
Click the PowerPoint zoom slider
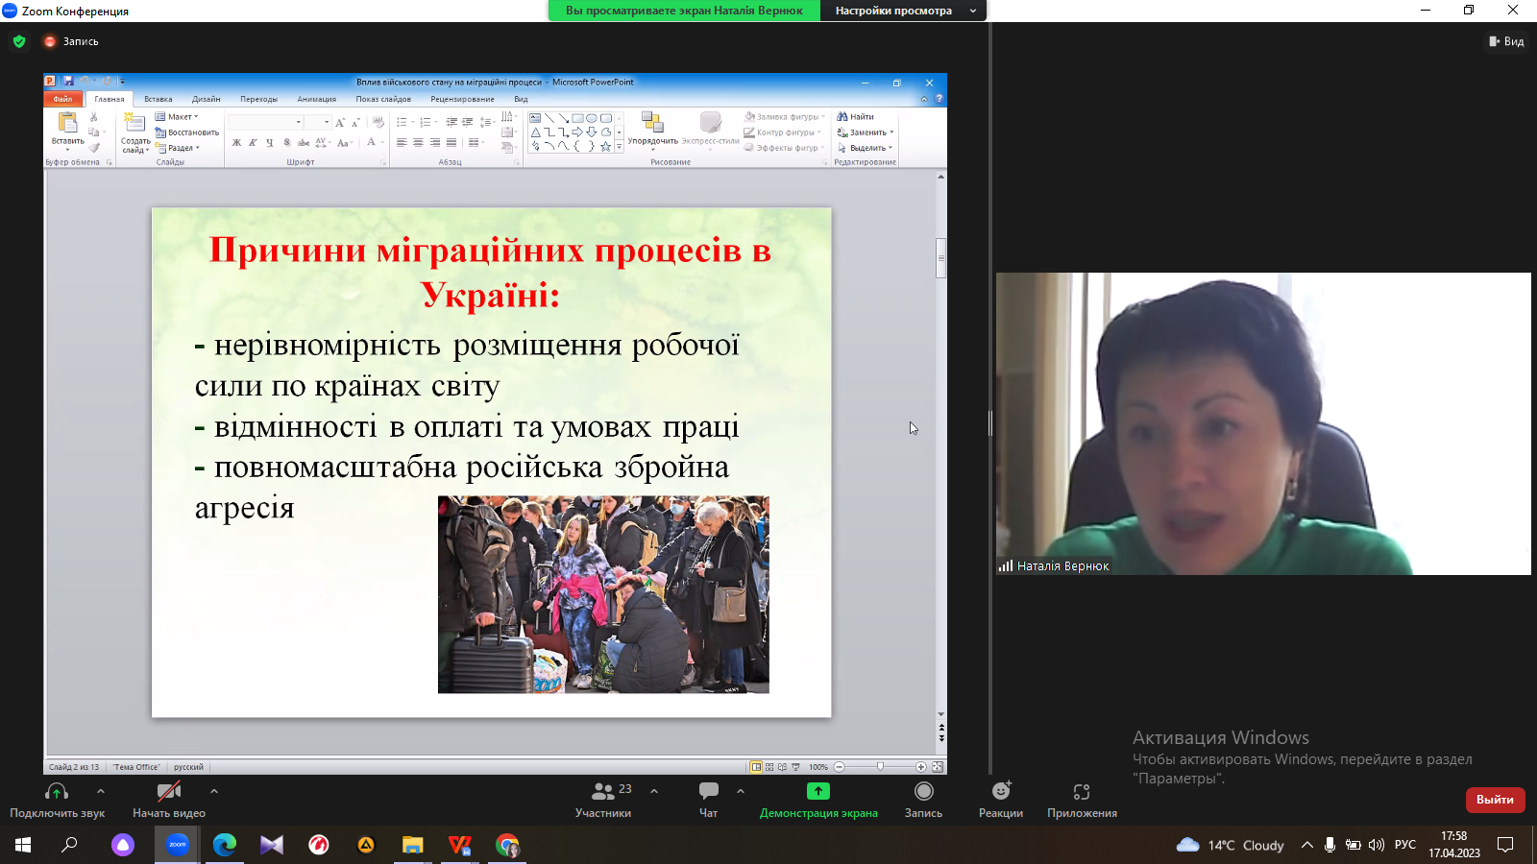880,767
